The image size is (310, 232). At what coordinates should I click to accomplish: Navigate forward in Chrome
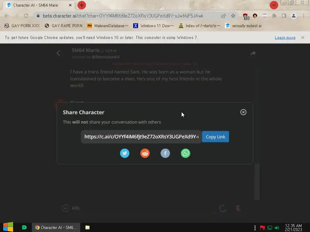pos(16,16)
